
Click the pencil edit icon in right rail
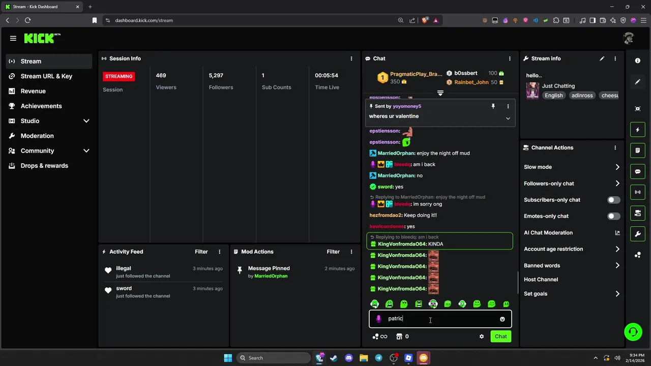(638, 82)
